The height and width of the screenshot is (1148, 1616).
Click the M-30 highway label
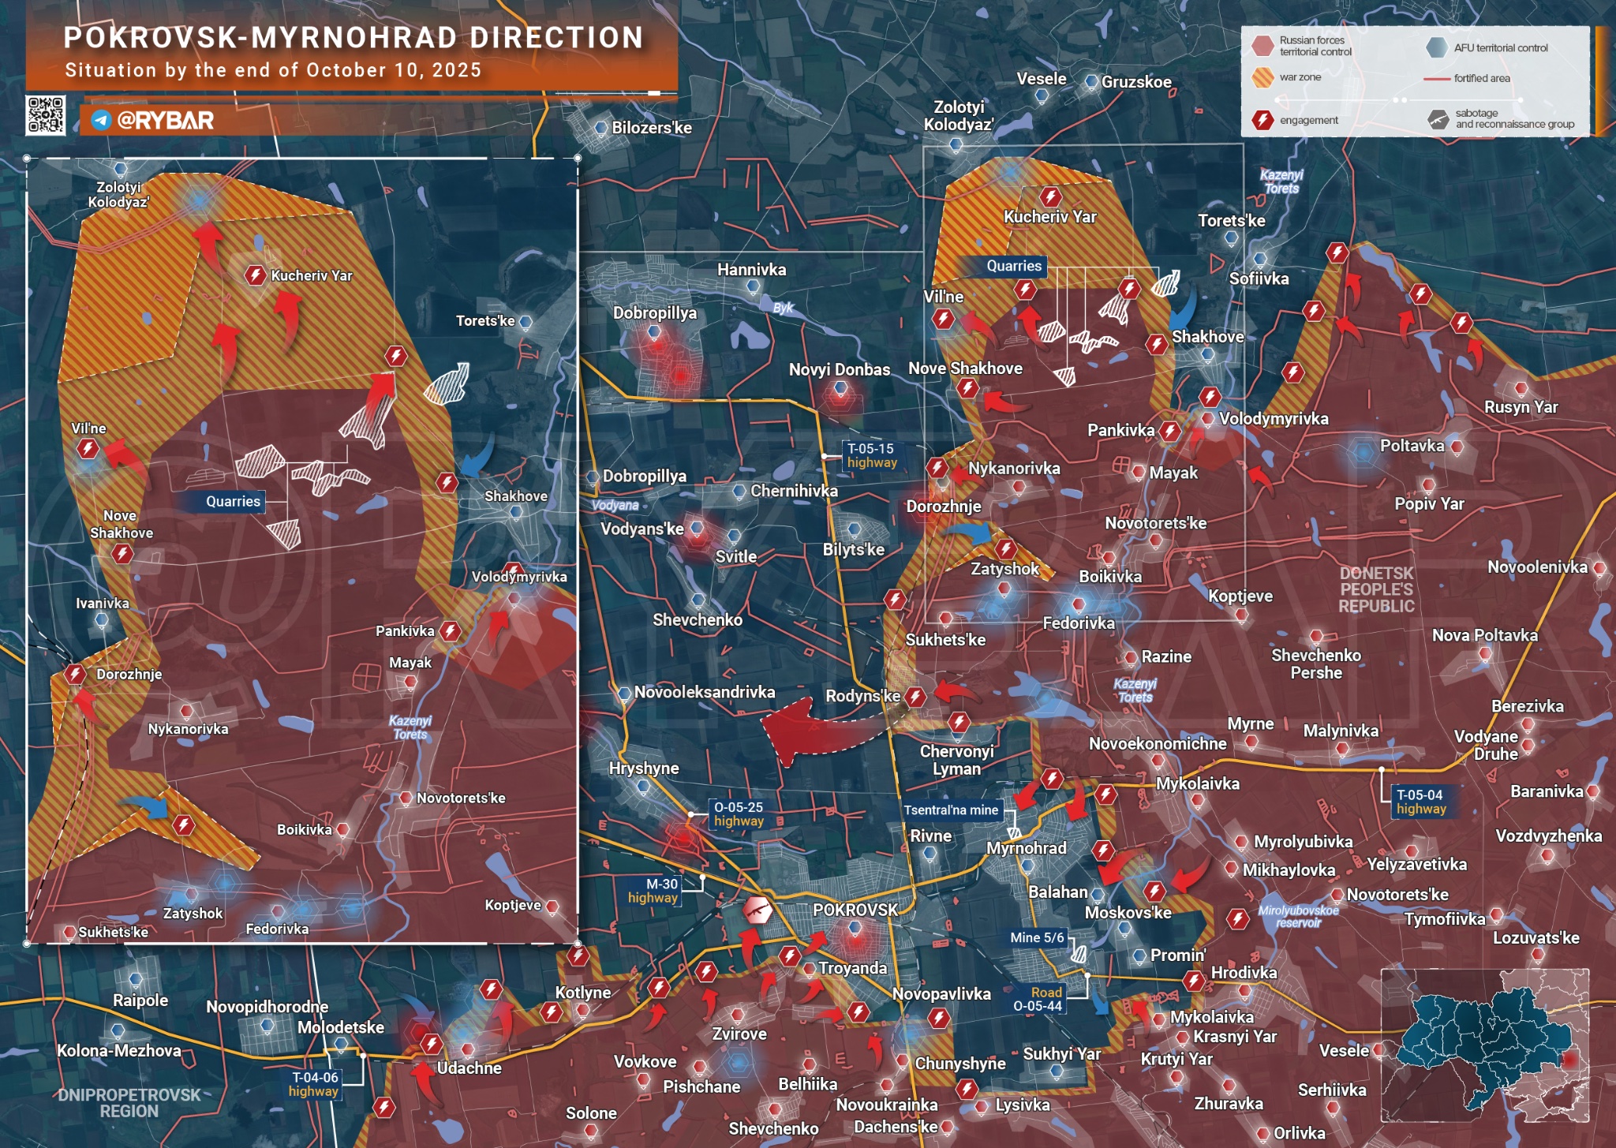point(653,891)
